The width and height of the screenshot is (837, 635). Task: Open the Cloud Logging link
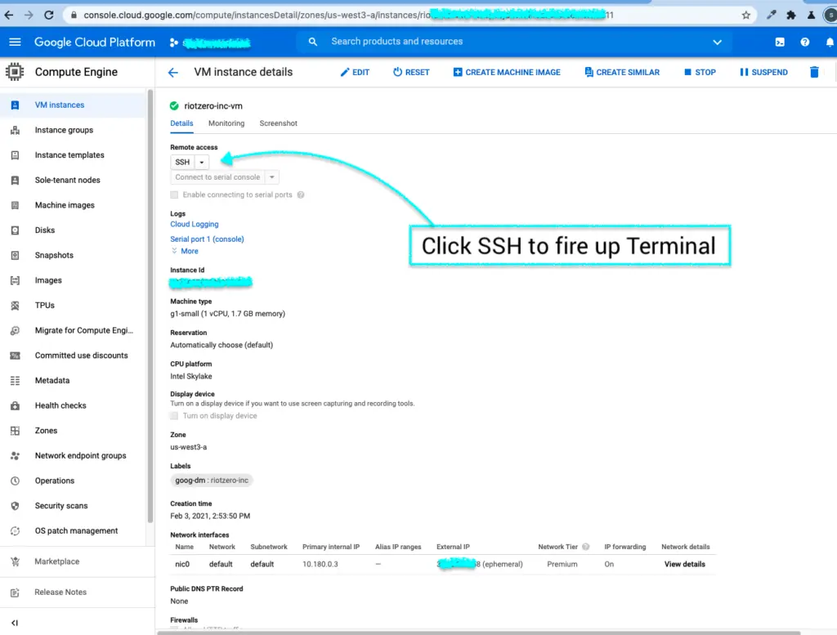coord(195,225)
